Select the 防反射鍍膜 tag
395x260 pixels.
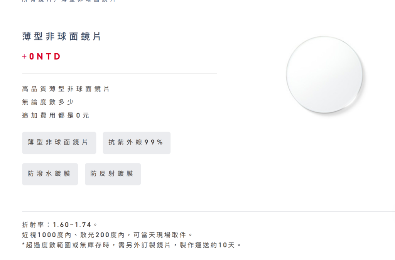(x=113, y=174)
